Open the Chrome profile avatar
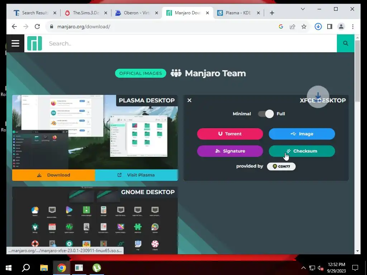 coord(341,26)
